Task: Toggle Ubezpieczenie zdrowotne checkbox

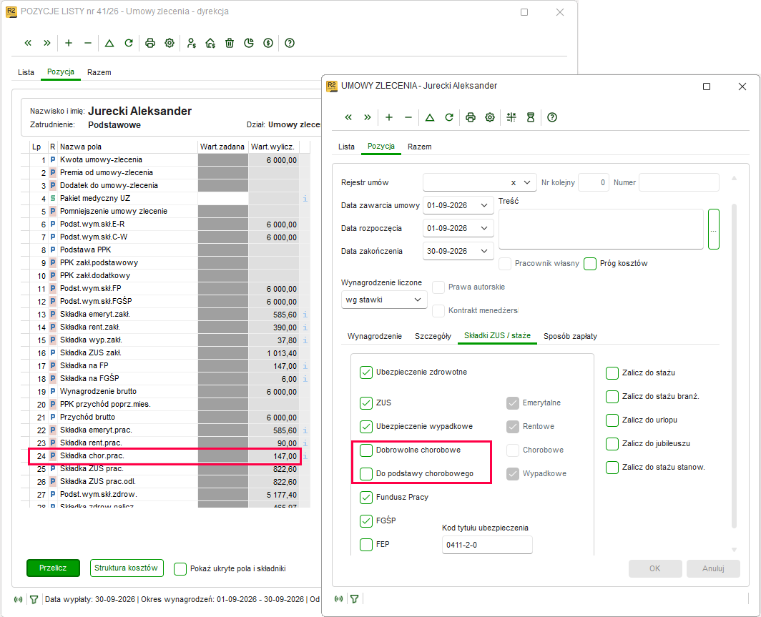Action: click(x=366, y=372)
